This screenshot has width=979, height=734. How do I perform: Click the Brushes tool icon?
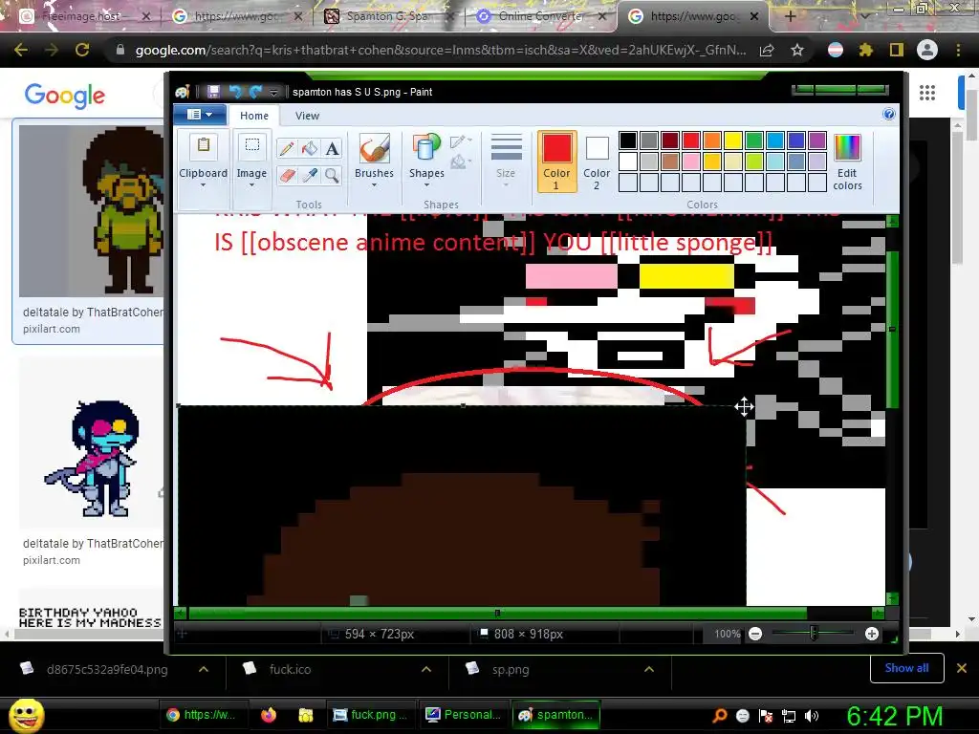tap(374, 148)
